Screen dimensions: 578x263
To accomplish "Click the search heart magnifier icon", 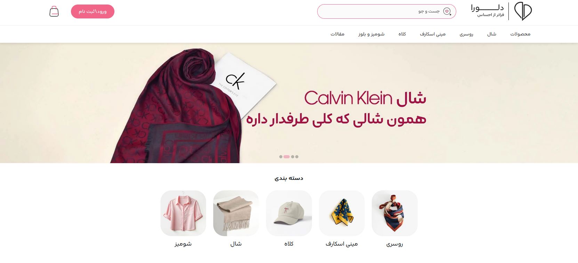I will click(447, 11).
